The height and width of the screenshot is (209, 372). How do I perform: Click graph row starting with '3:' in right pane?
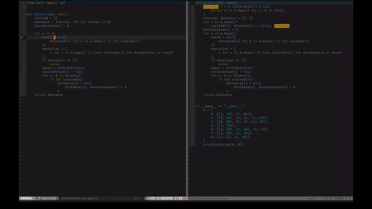click(223, 125)
